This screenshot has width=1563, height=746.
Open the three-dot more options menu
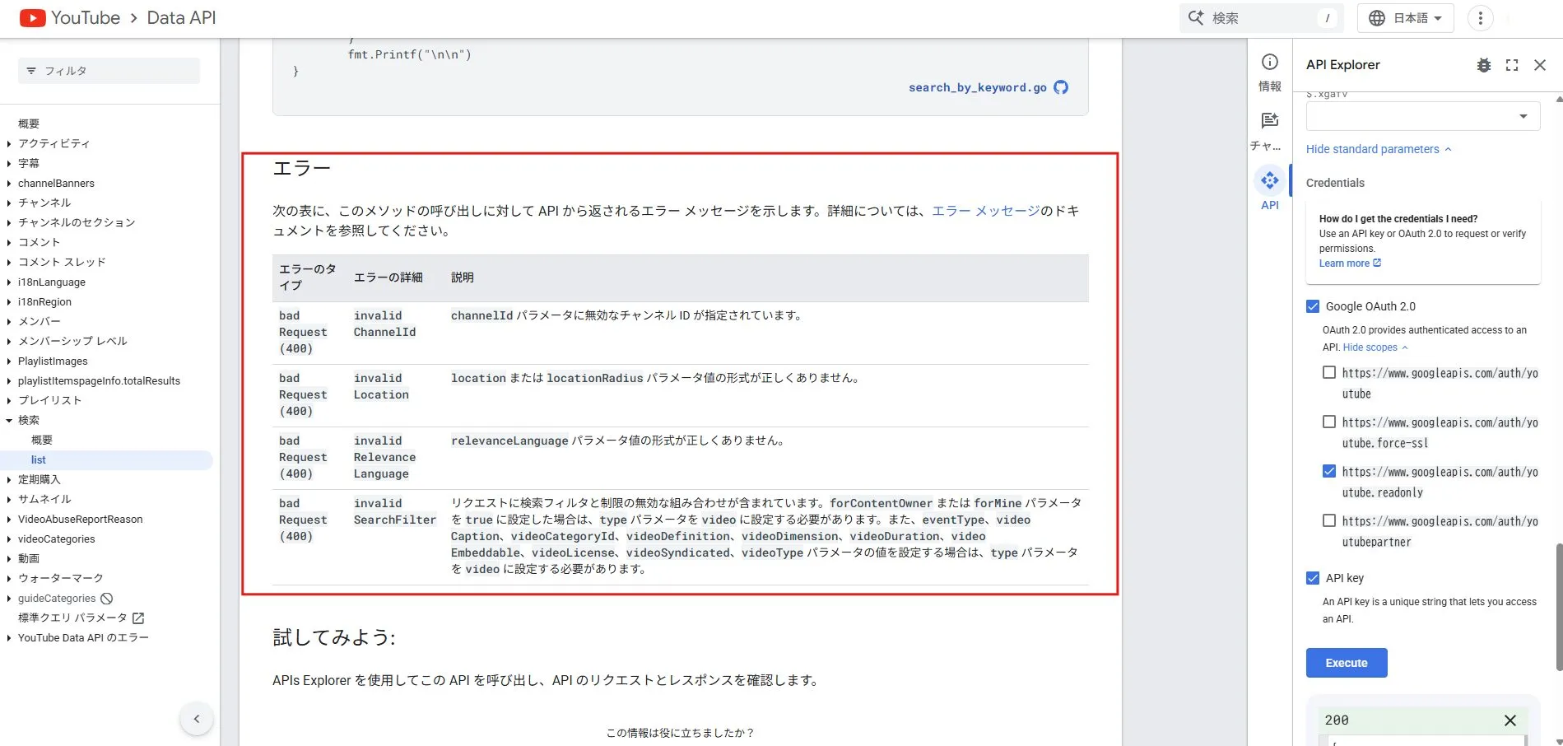point(1481,18)
